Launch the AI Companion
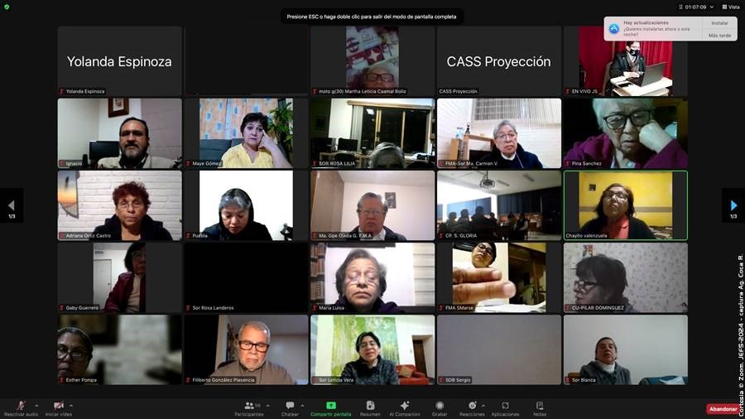Image resolution: width=745 pixels, height=419 pixels. click(405, 408)
